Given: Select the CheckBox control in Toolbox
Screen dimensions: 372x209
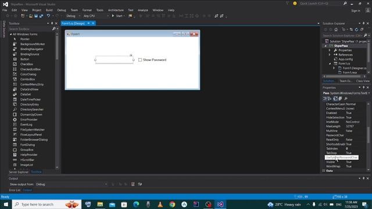Looking at the screenshot, I should [x=27, y=64].
